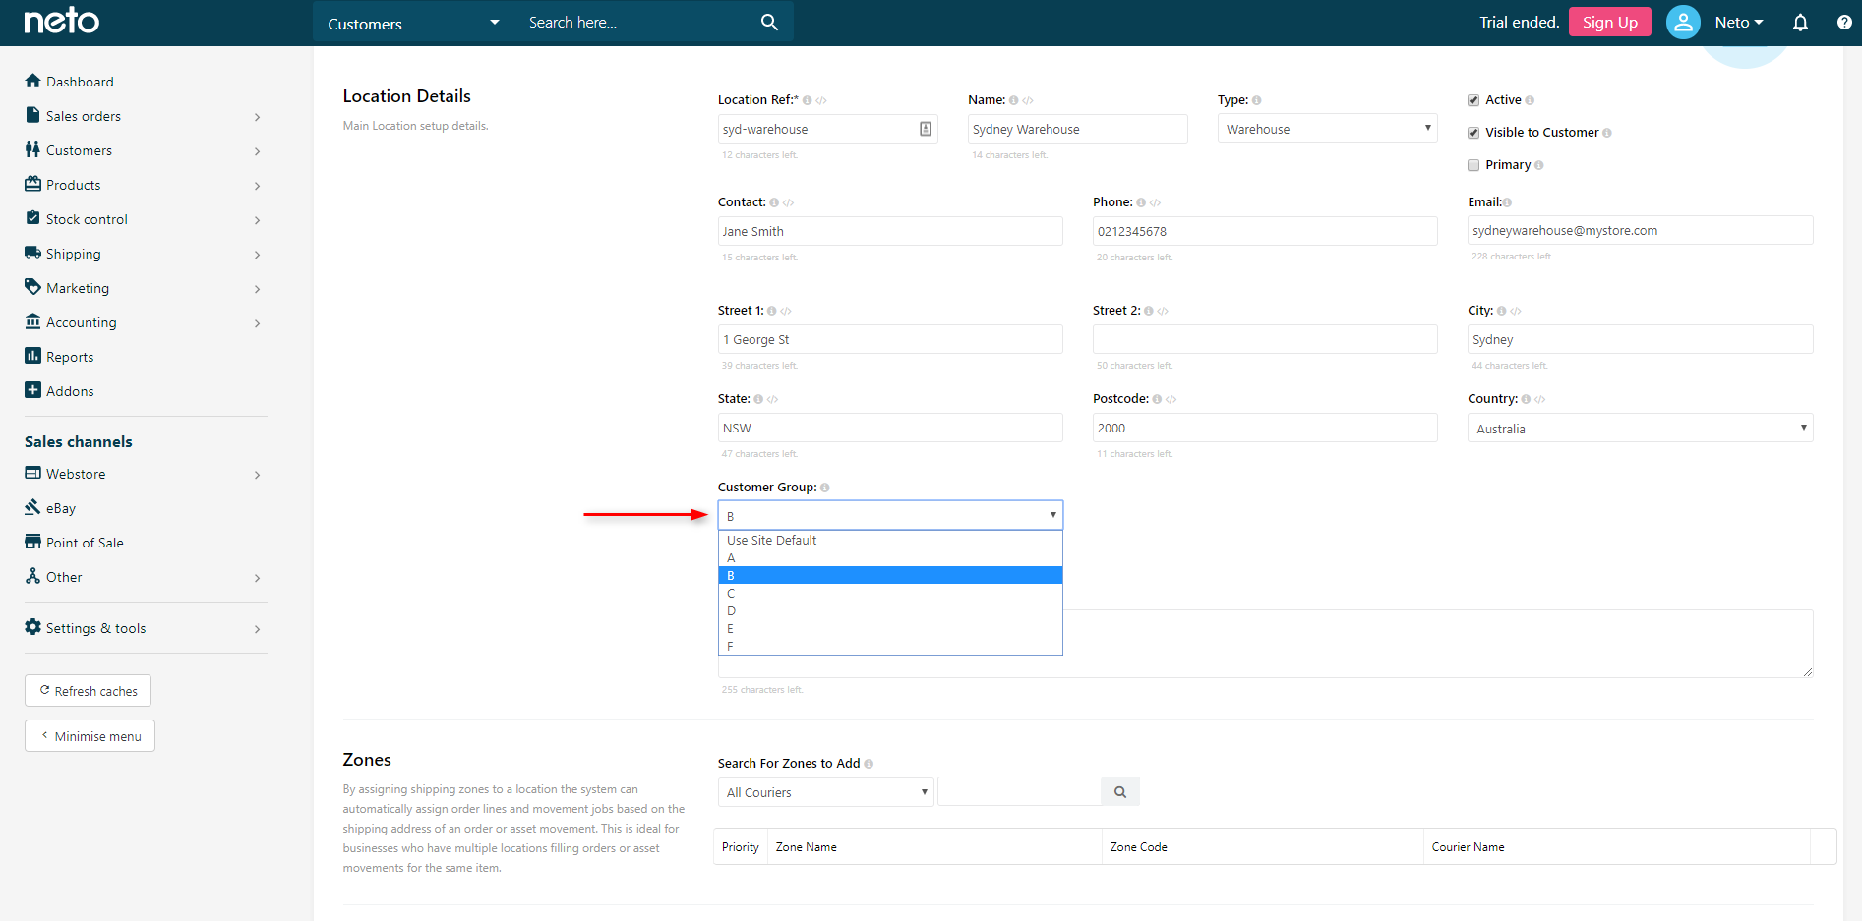The image size is (1862, 921).
Task: Click the Other sales channels icon
Action: pyautogui.click(x=33, y=576)
